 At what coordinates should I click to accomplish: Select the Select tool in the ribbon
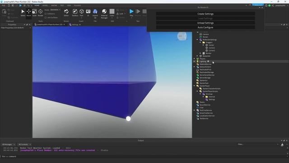[23, 13]
